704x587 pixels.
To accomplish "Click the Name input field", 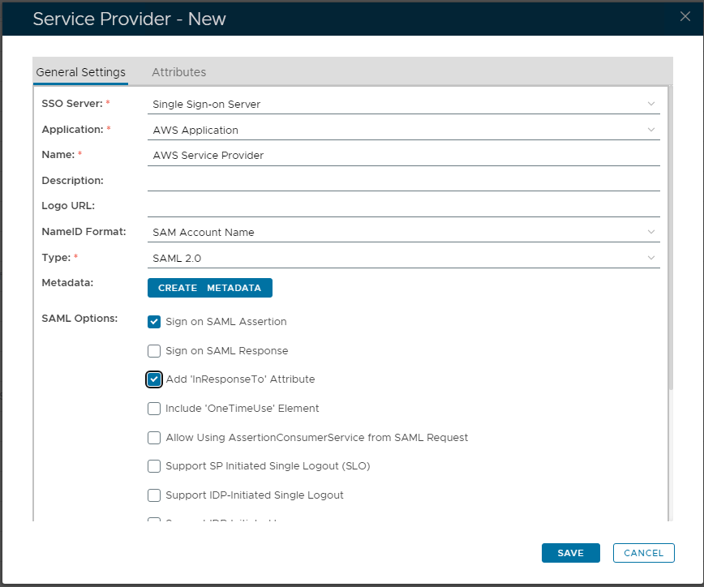I will (404, 155).
